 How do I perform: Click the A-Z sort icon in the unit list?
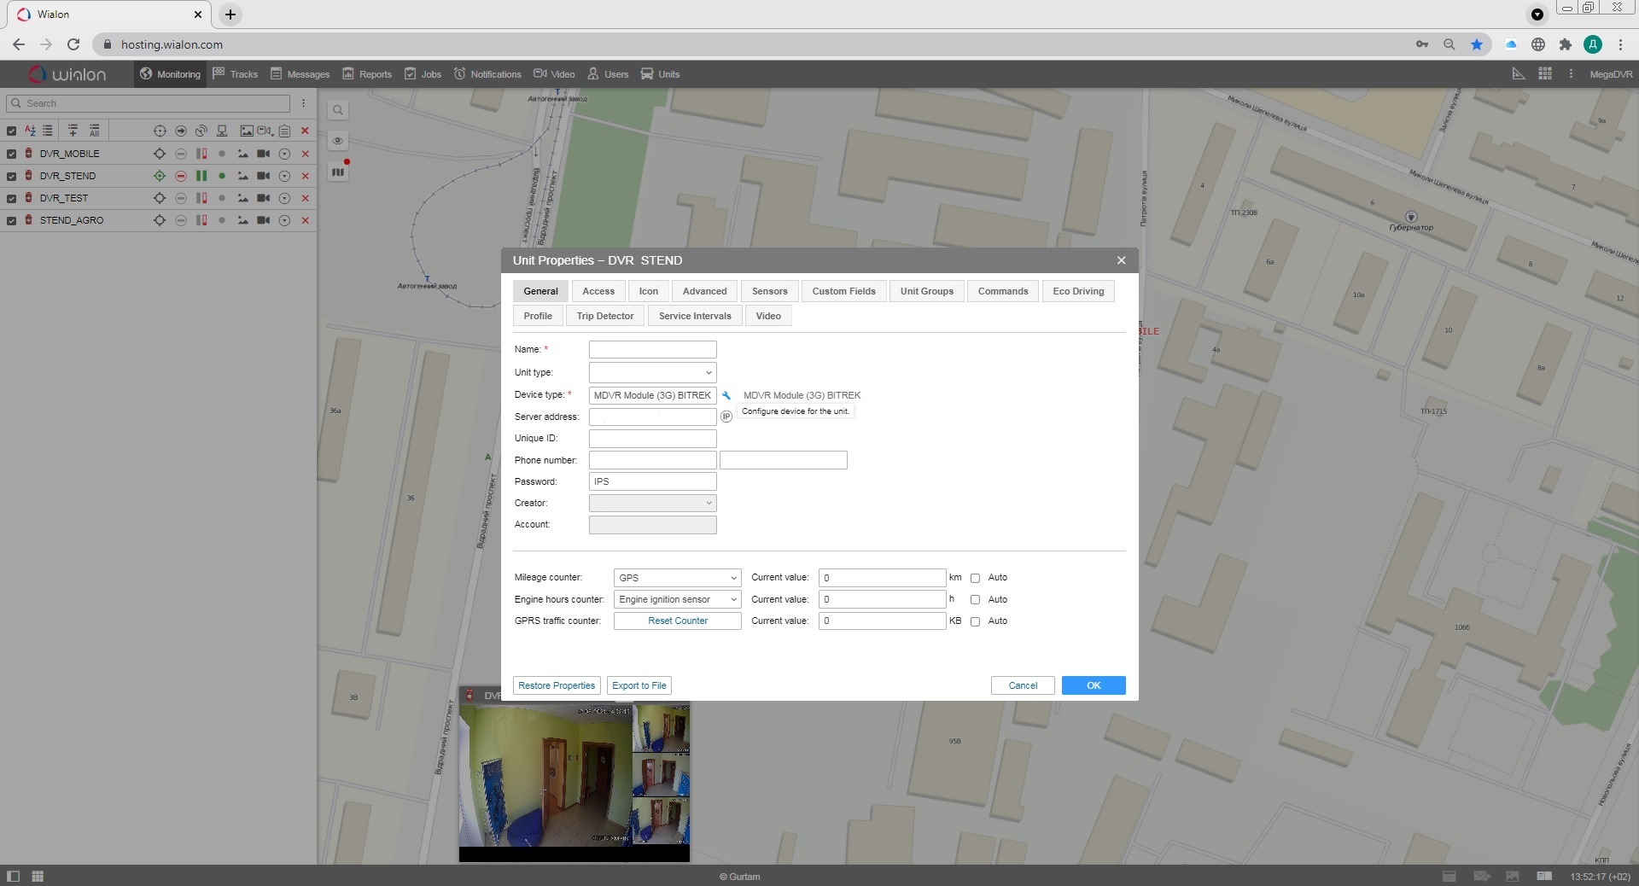pyautogui.click(x=30, y=131)
